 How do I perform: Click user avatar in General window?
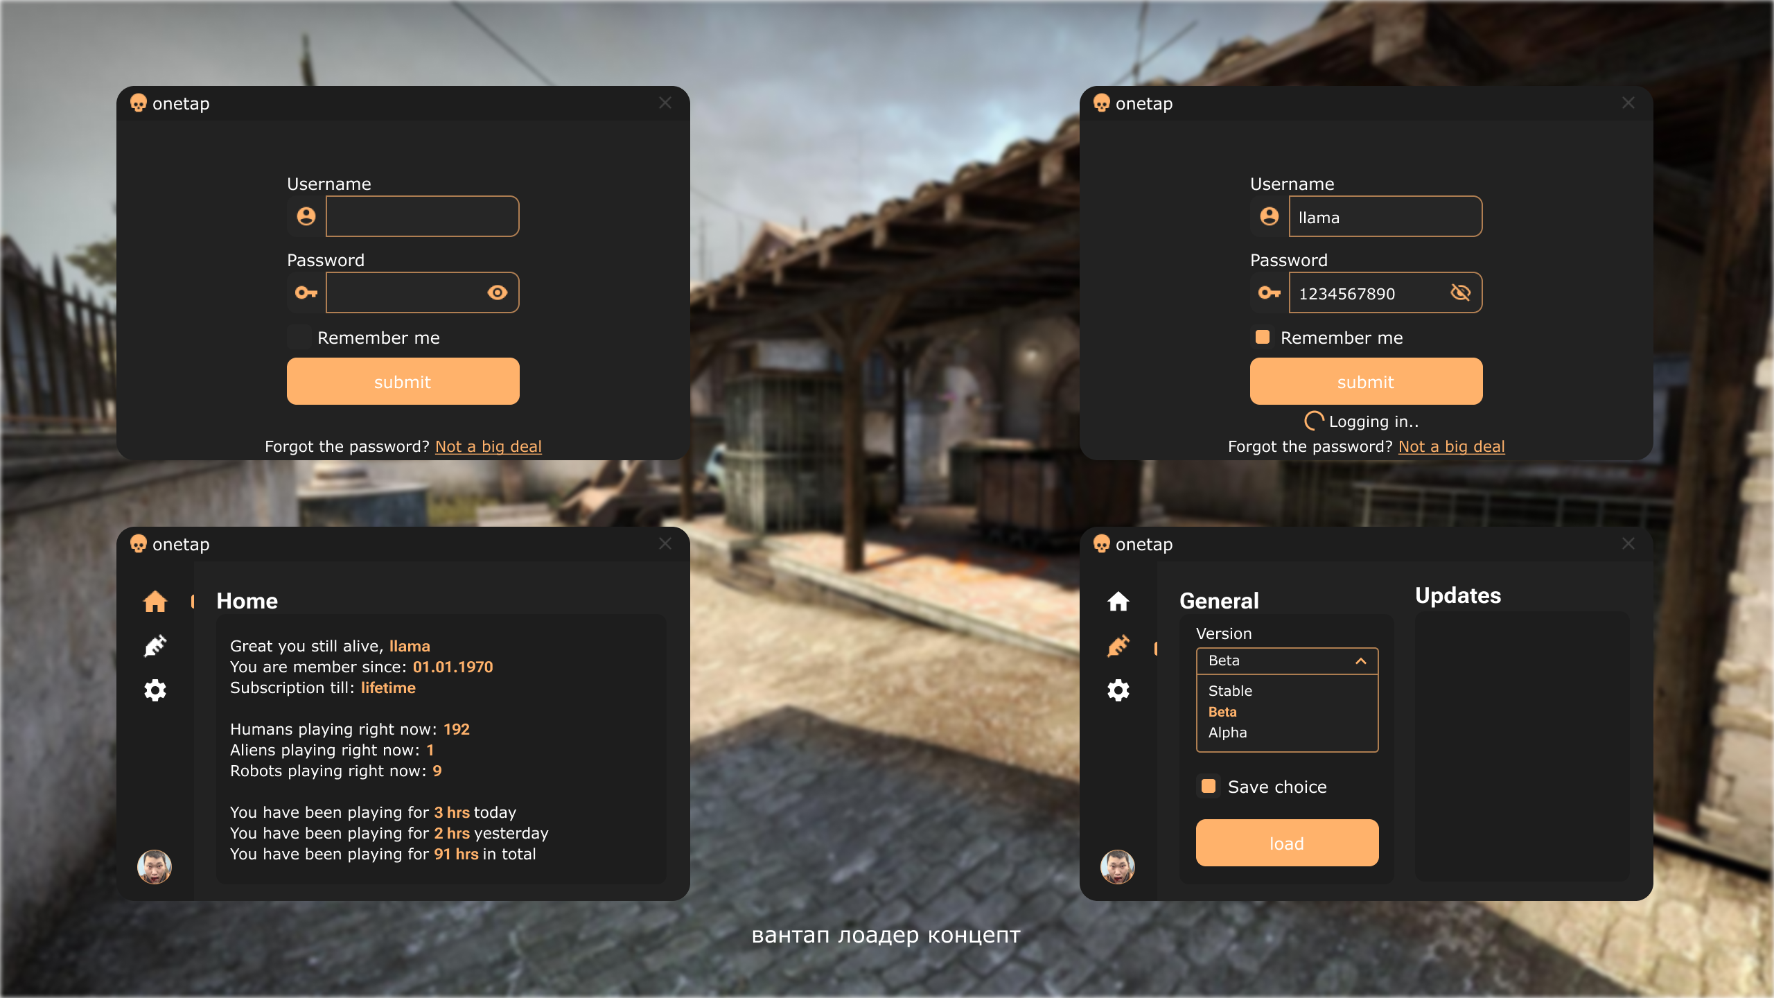point(1118,866)
